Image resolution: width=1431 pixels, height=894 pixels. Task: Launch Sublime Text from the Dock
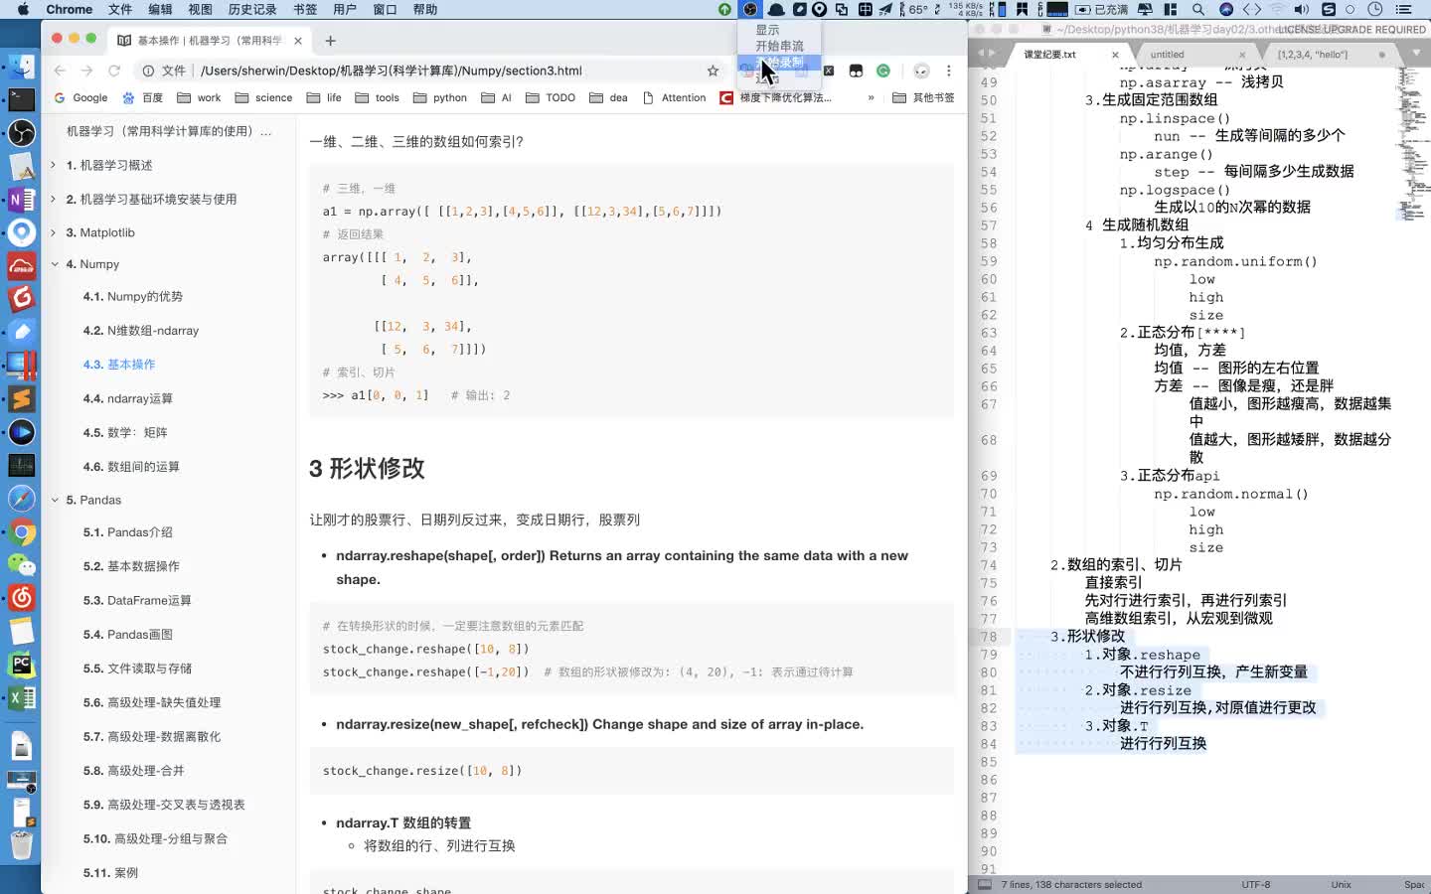[21, 398]
